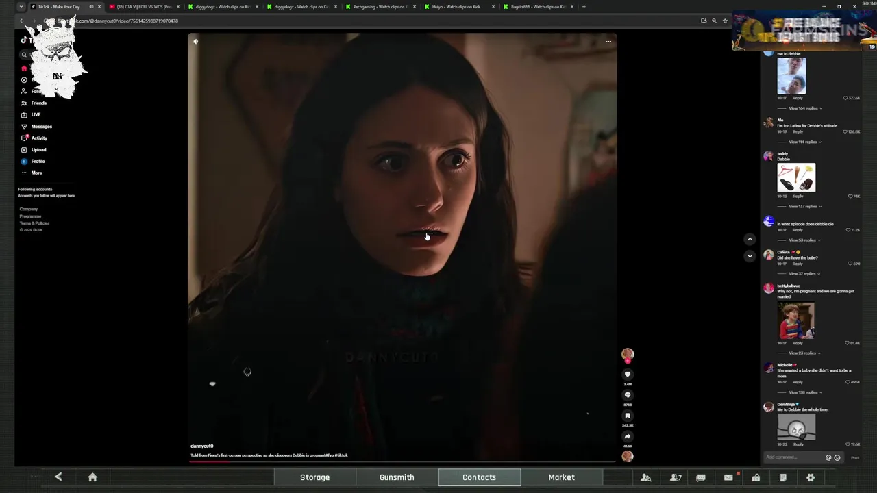
Task: Like teddy's 'Debbie' comment
Action: tap(850, 196)
